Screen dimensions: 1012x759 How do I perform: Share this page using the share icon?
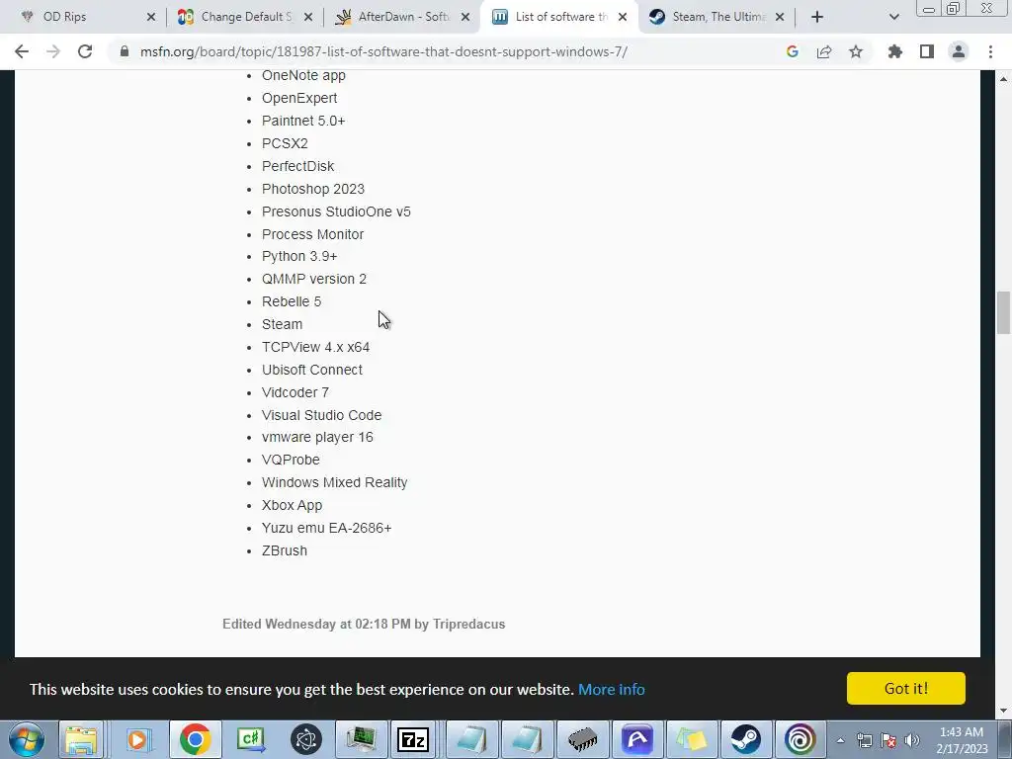coord(824,51)
